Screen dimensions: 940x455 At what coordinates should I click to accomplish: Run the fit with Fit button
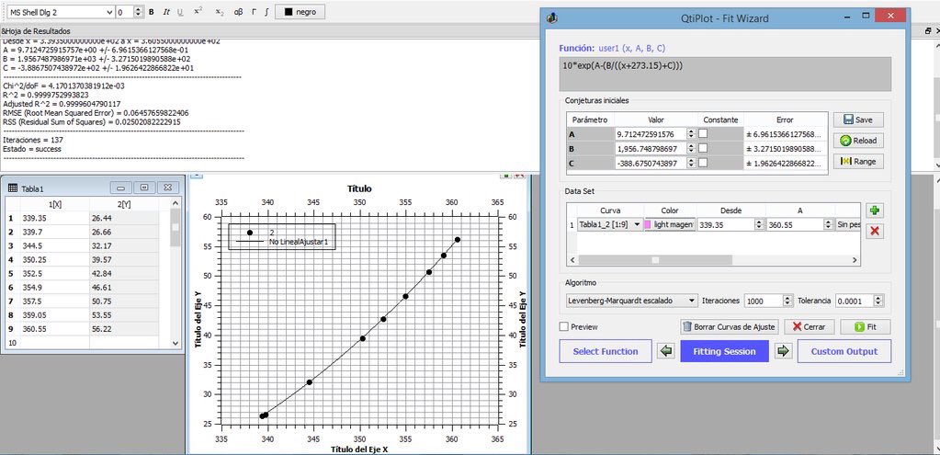point(865,326)
